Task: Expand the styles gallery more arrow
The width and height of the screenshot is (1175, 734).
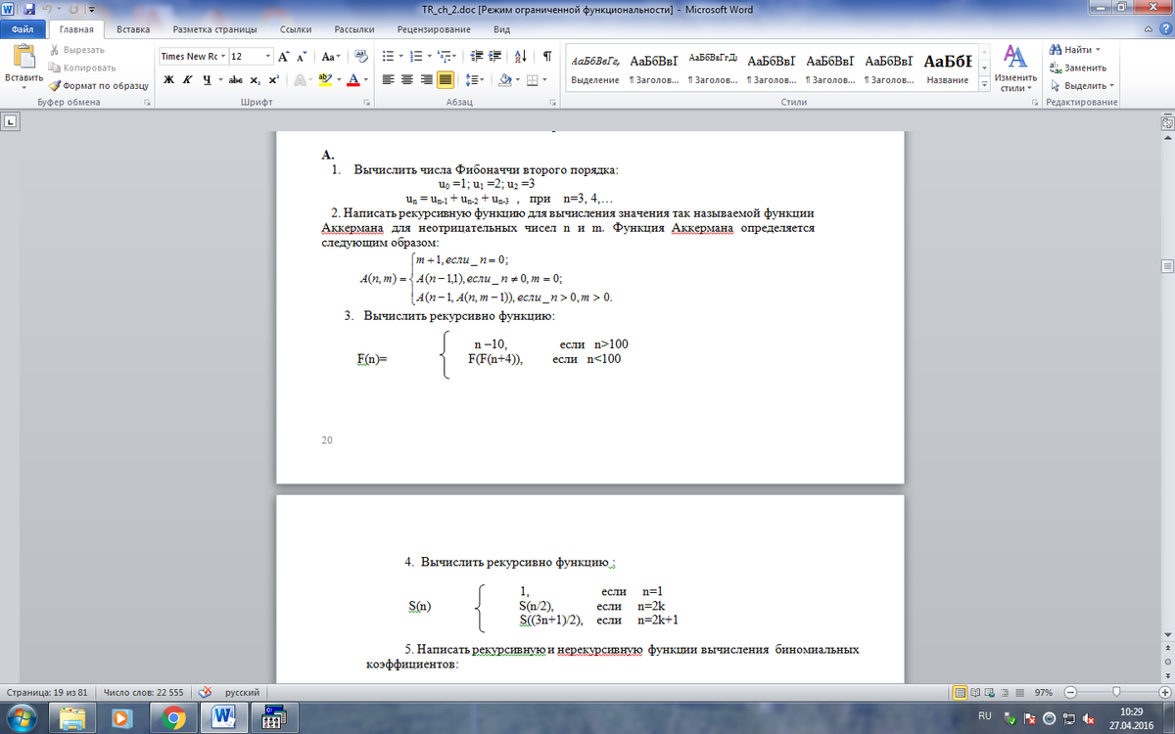Action: [984, 85]
